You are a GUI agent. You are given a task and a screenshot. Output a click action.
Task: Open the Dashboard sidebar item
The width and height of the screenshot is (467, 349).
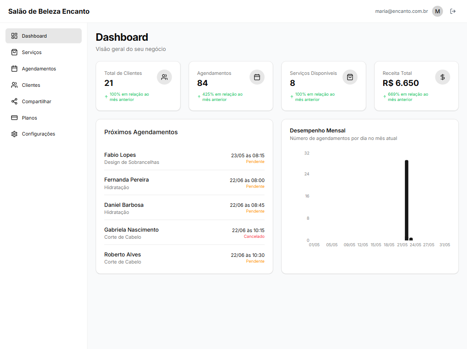point(44,36)
